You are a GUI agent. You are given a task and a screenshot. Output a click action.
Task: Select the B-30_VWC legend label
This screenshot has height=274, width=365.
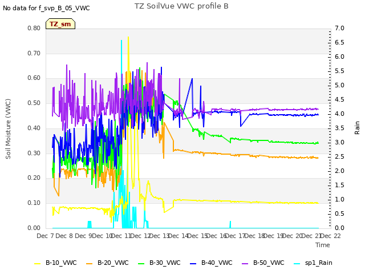[x=165, y=263]
